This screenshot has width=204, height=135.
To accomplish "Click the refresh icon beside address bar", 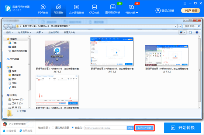I will 180,26.
